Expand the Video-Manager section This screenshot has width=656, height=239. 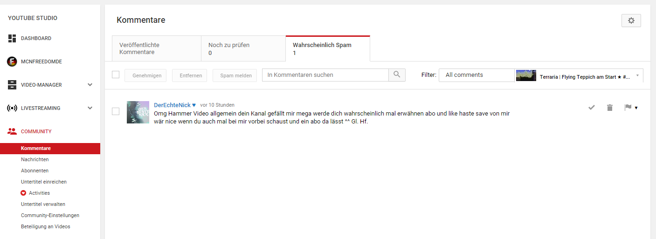[90, 85]
